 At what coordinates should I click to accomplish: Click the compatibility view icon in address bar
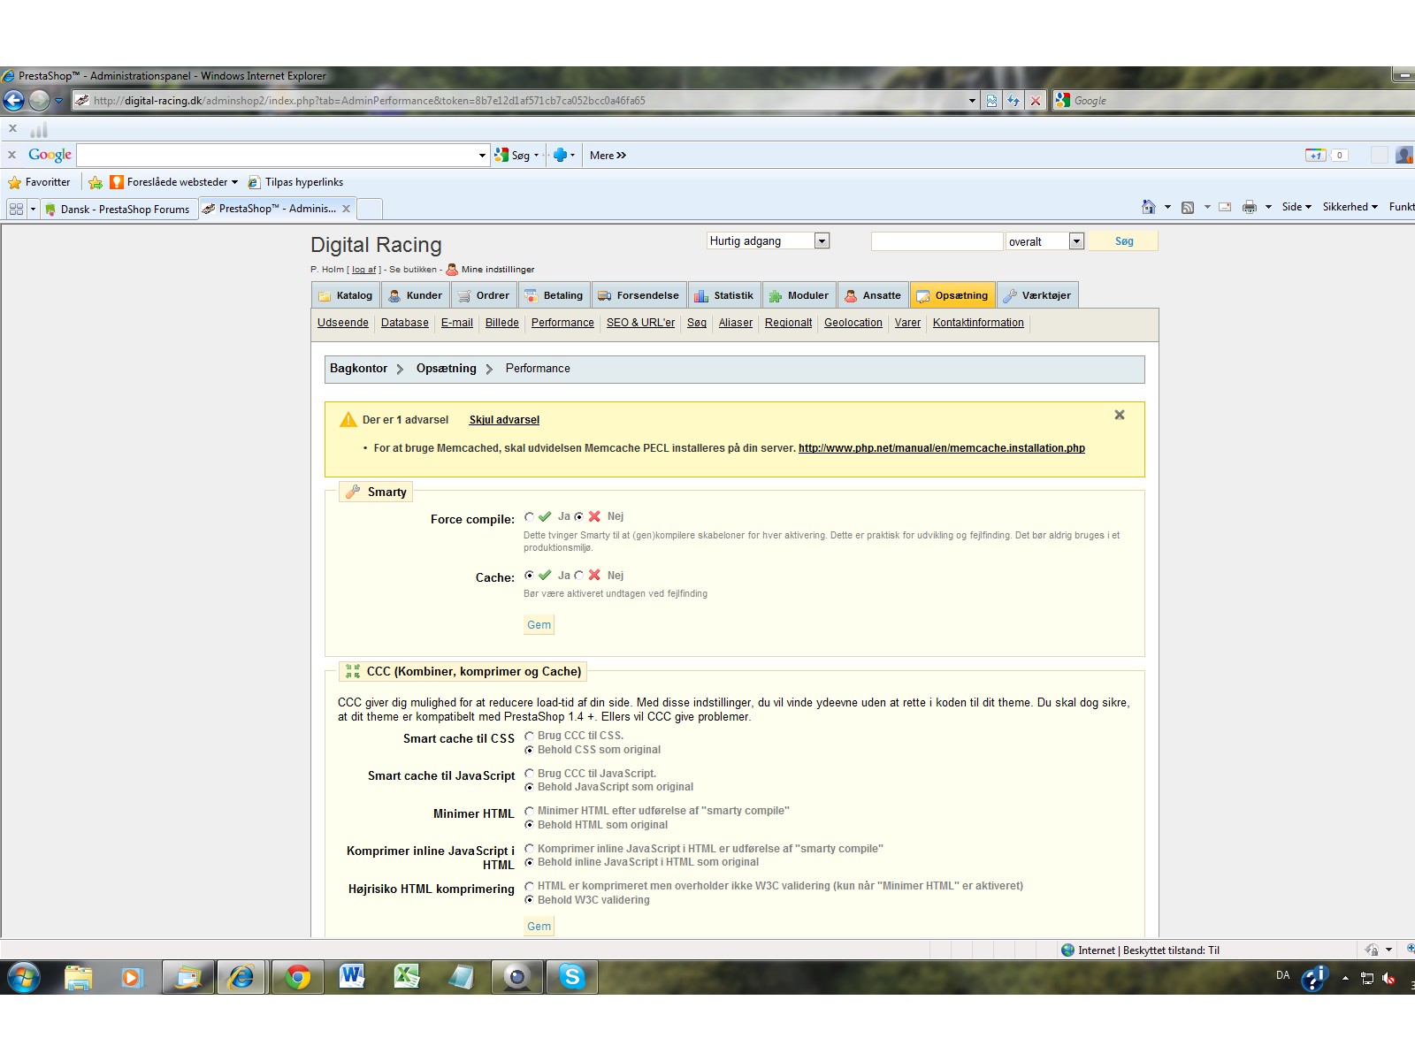pos(991,101)
